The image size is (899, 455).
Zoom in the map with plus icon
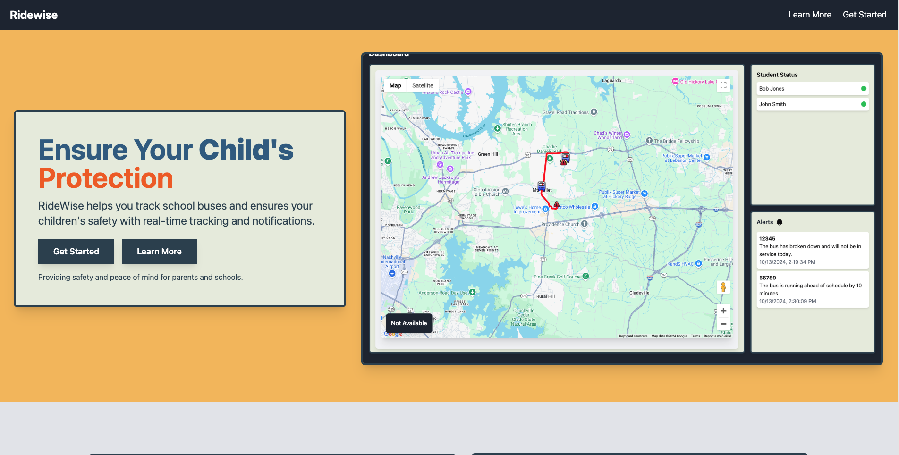pyautogui.click(x=723, y=311)
